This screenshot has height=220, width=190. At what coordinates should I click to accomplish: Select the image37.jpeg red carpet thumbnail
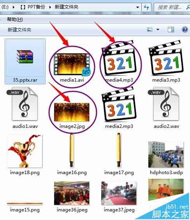pyautogui.click(x=119, y=193)
